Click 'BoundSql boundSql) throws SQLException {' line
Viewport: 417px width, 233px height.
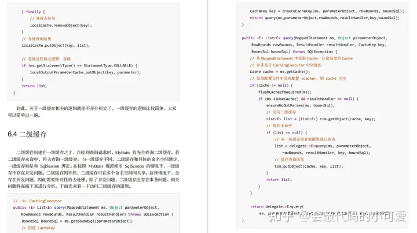click(x=294, y=51)
